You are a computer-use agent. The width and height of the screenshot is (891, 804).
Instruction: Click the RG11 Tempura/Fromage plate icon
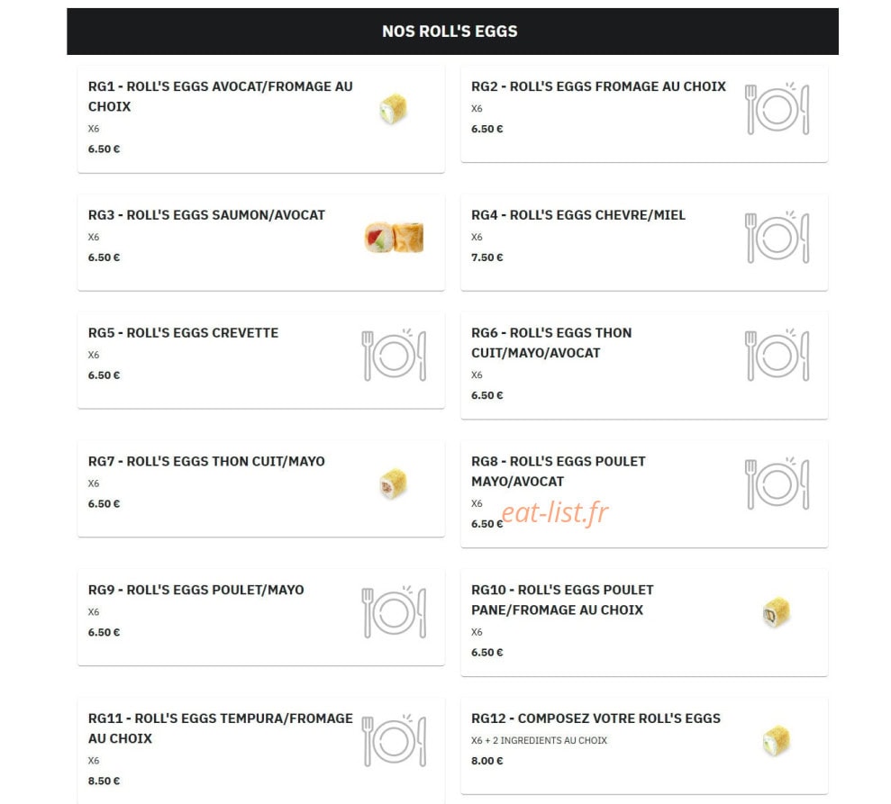click(394, 740)
